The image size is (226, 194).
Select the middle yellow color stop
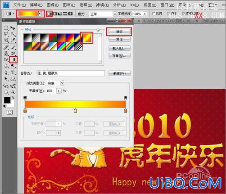[x=75, y=110]
